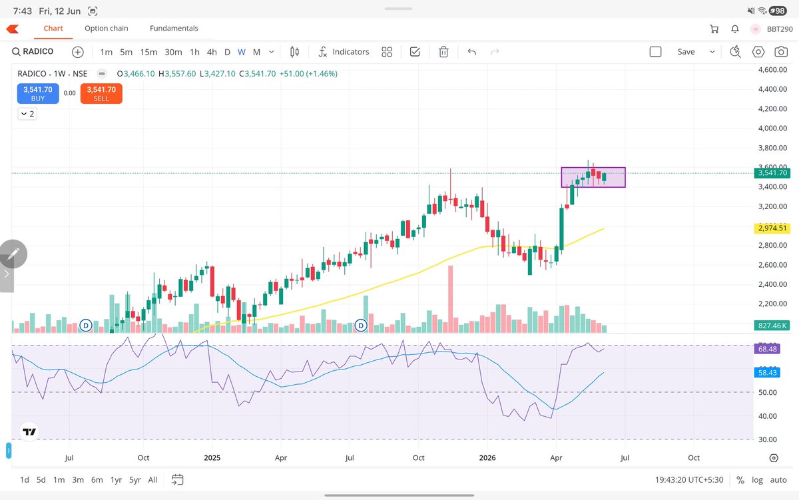799x500 pixels.
Task: Select the All date range
Action: (152, 479)
